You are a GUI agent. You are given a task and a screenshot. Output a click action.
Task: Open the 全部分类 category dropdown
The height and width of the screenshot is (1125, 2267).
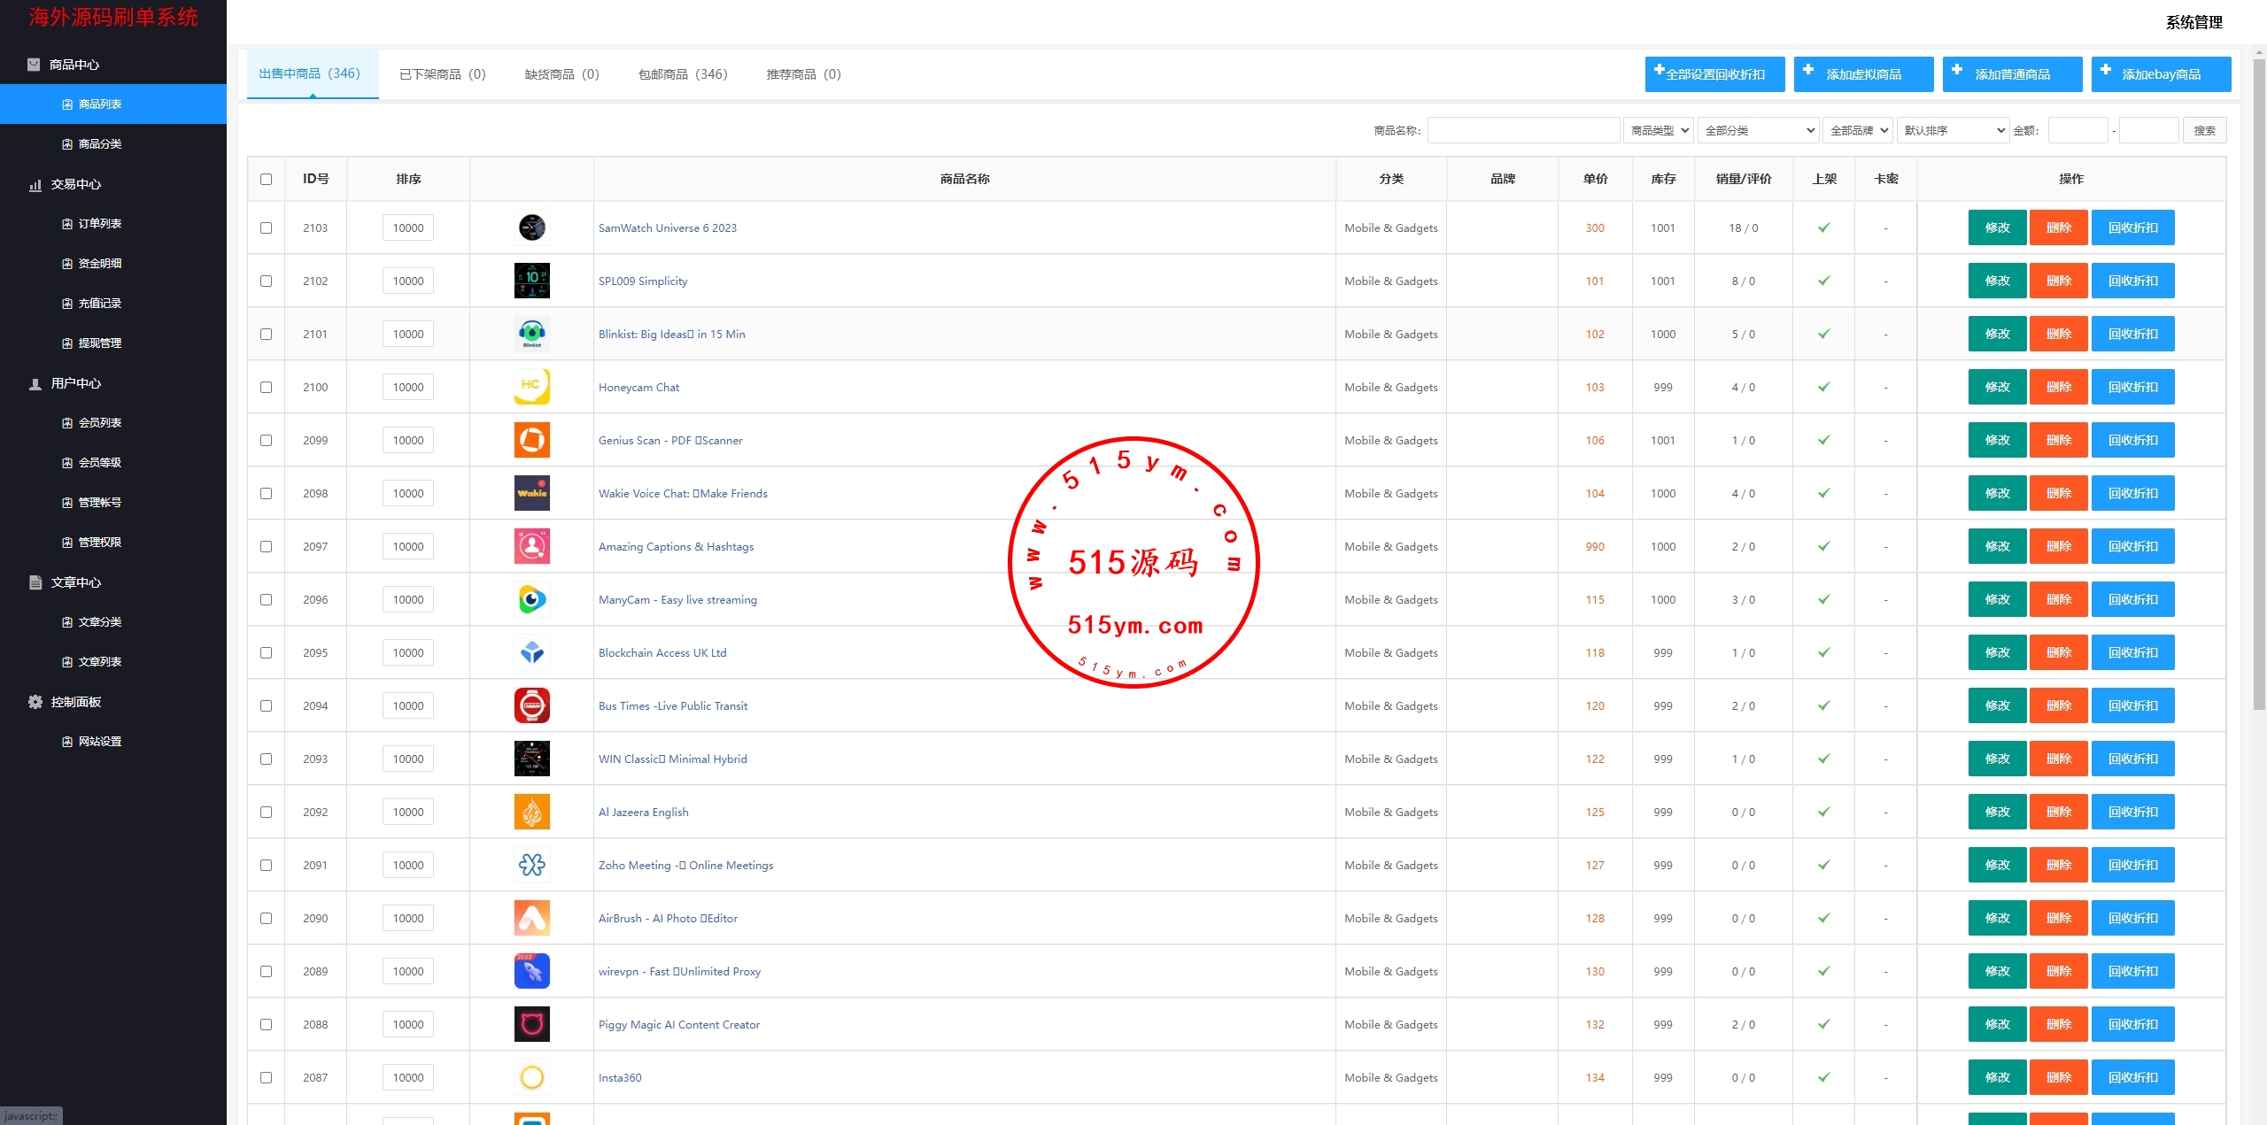tap(1757, 130)
